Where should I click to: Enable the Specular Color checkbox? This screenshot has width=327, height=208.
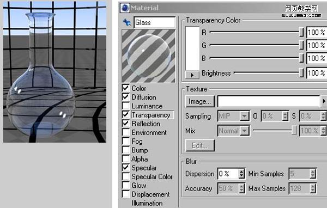pos(125,176)
